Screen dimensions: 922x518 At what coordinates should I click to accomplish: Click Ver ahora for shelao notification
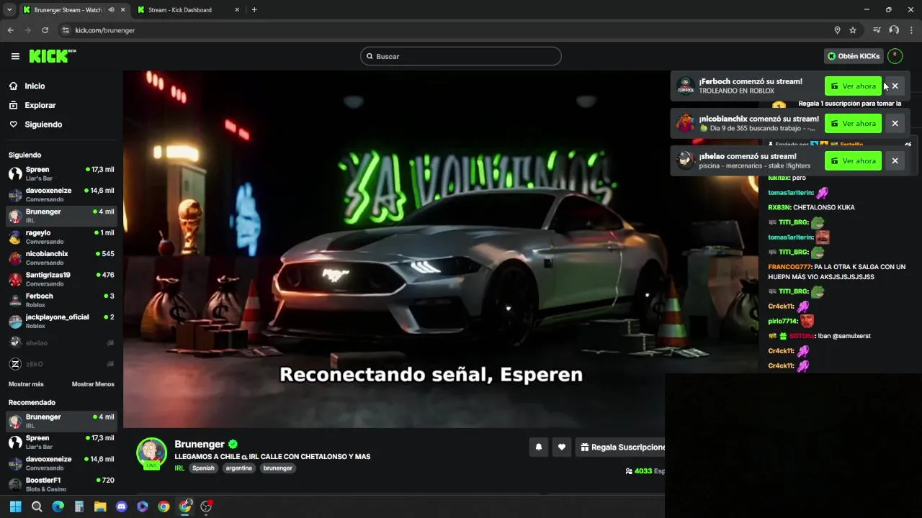pos(853,161)
